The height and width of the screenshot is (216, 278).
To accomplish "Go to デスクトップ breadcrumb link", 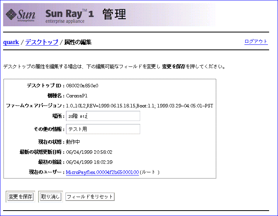I will point(42,42).
